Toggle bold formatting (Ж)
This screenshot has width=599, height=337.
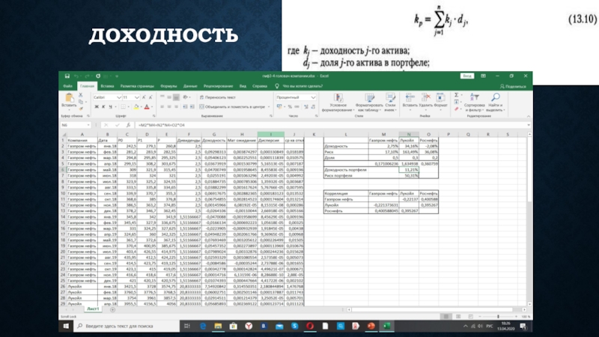[97, 107]
